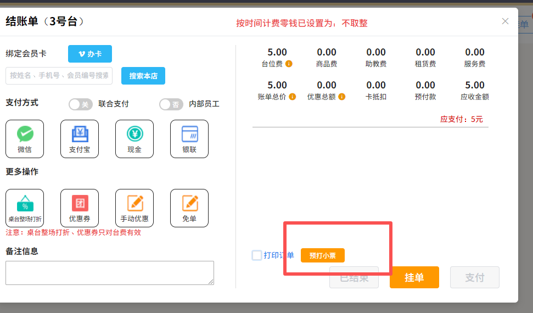Screen dimensions: 533x313
Task: Click the 商品费 0.00 value
Action: pos(327,52)
